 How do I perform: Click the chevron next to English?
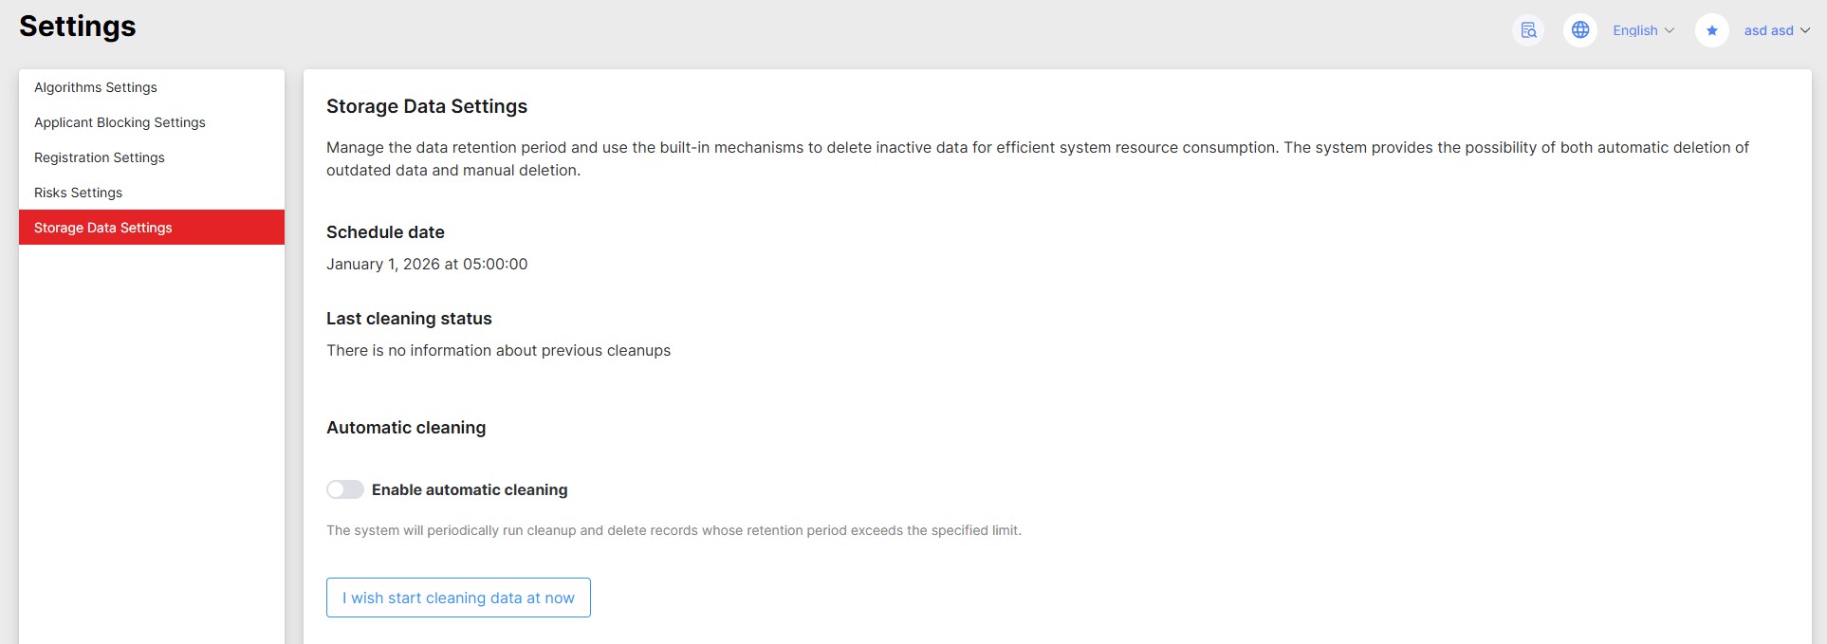[x=1670, y=30]
